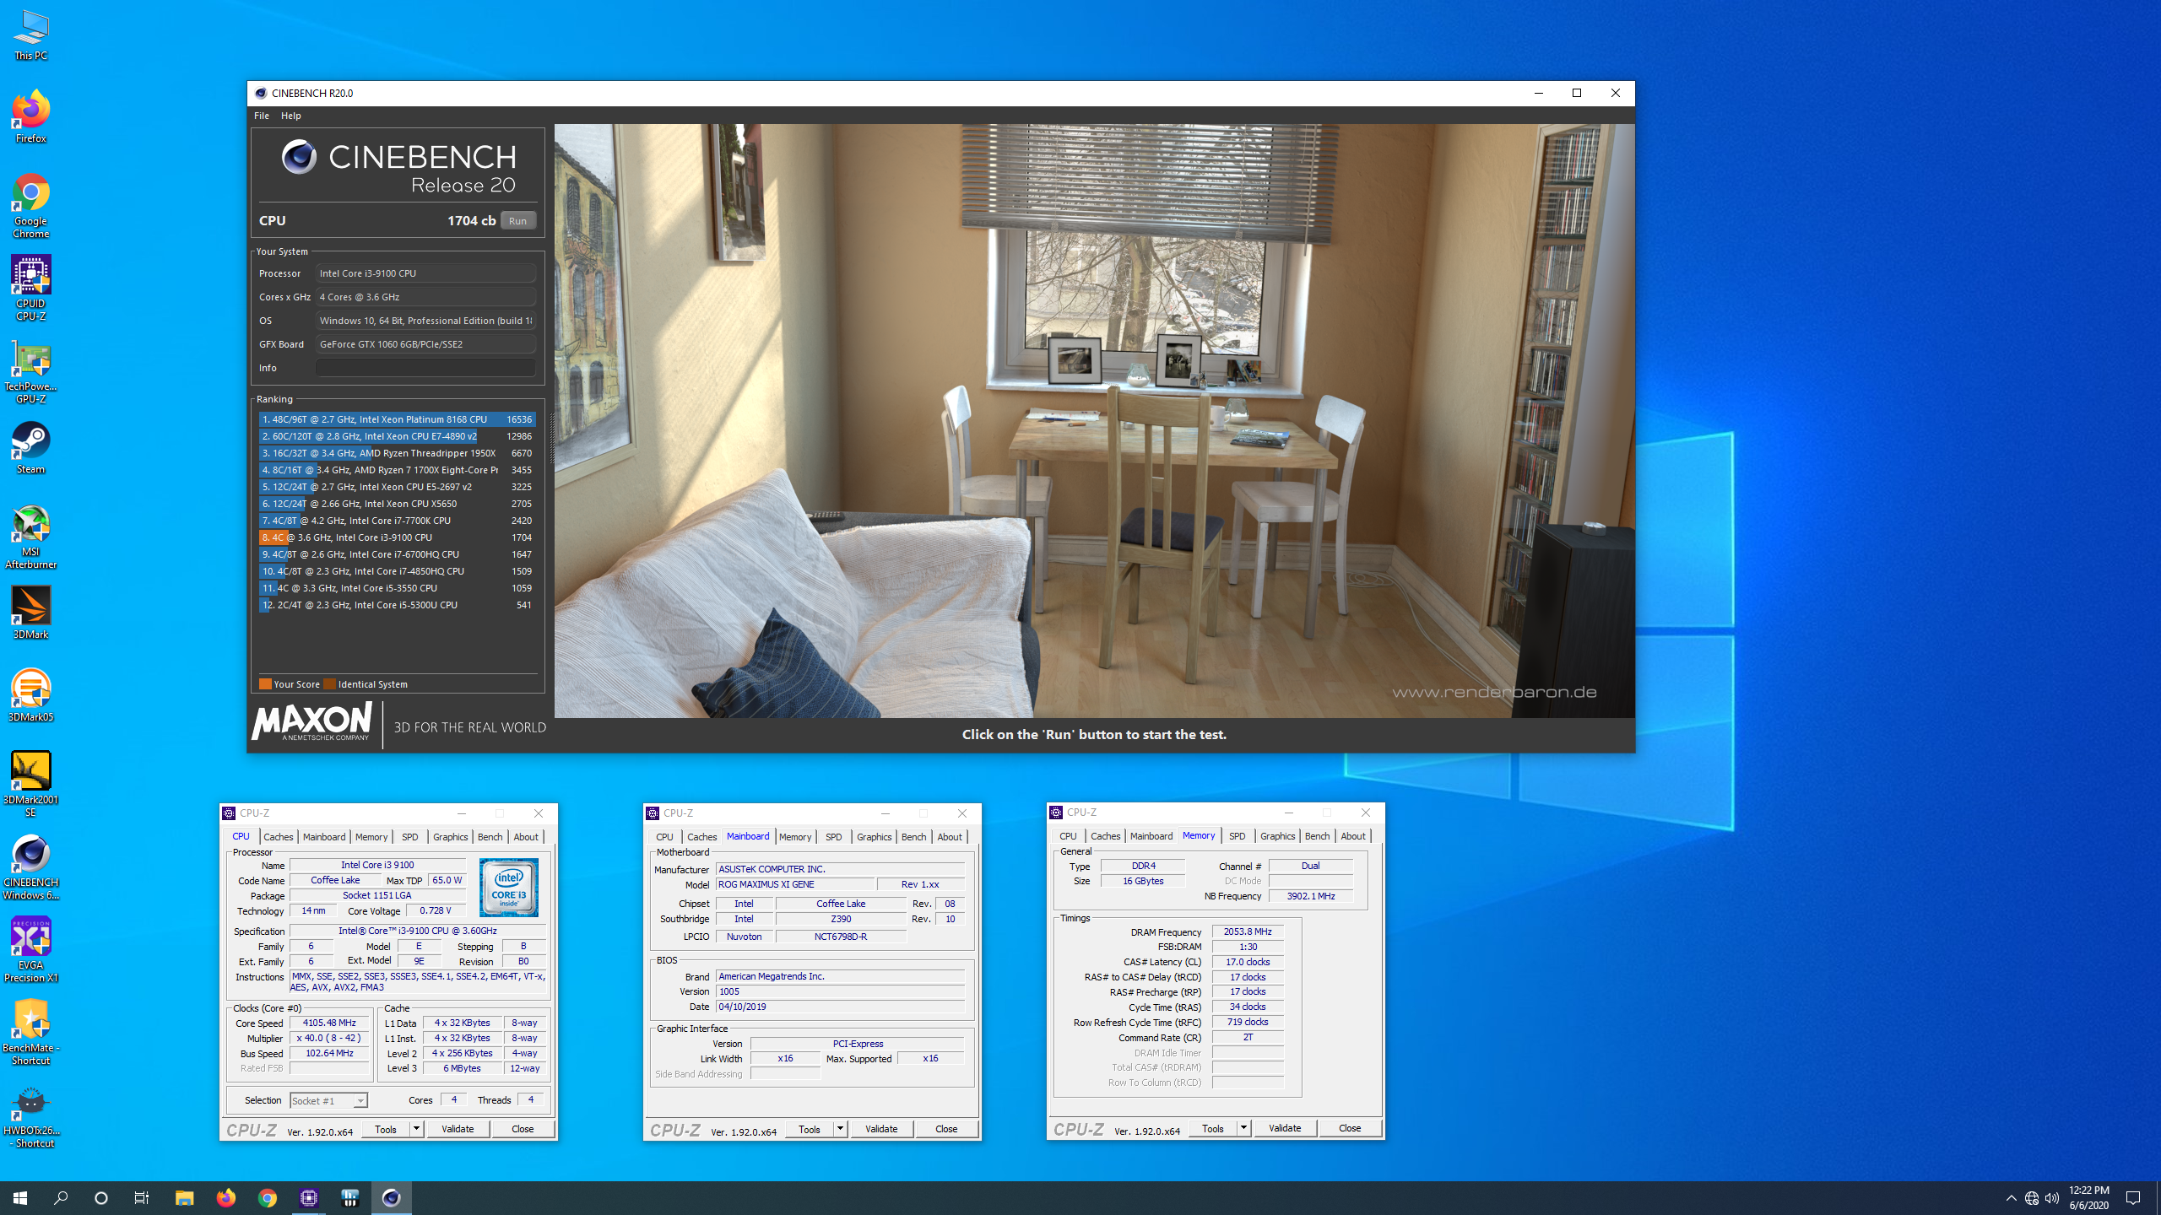Launch BenchMate Shortcut desktop icon
The image size is (2161, 1215).
click(x=30, y=1033)
